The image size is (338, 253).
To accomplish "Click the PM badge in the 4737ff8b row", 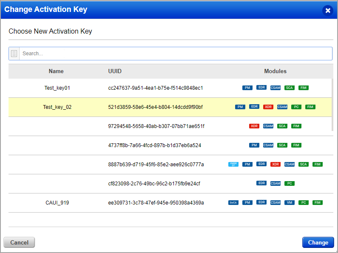I will (x=254, y=145).
